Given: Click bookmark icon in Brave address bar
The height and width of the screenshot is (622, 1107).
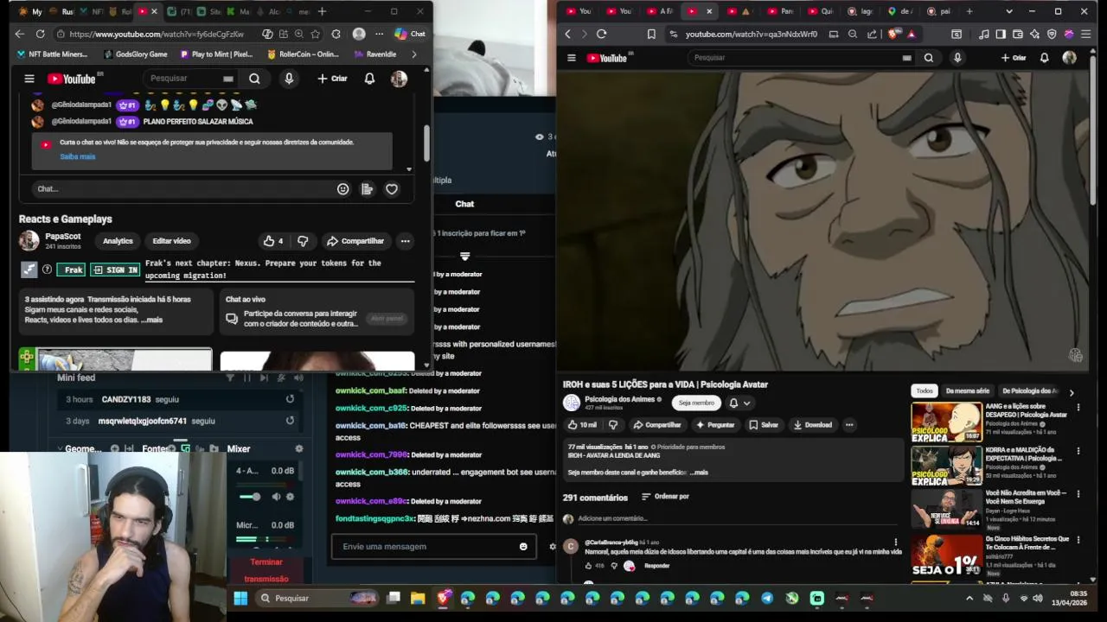Looking at the screenshot, I should click(651, 35).
